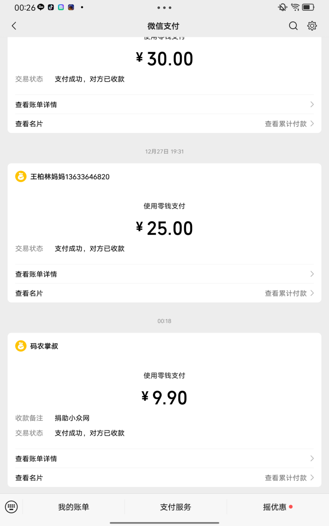Open the settings gear icon

coord(312,26)
